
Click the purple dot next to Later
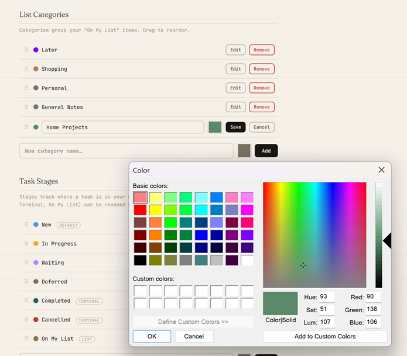pyautogui.click(x=36, y=50)
